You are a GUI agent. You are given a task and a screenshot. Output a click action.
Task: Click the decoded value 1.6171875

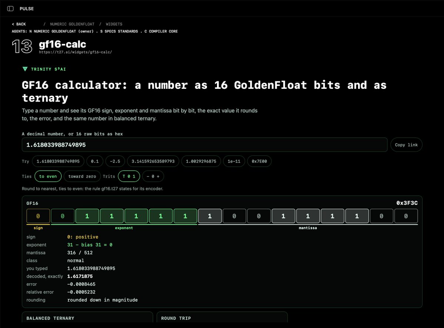click(80, 276)
